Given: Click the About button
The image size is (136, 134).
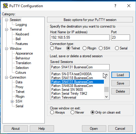Looking at the screenshot, I should click(x=16, y=129).
